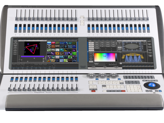Click the upper fader handle above number 16
164x123 pixels.
tap(89, 19)
